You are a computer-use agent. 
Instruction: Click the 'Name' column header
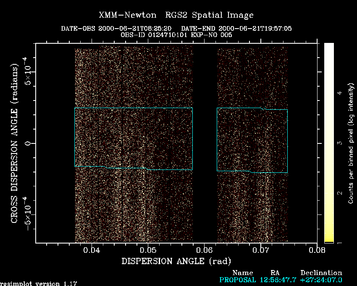point(243,273)
